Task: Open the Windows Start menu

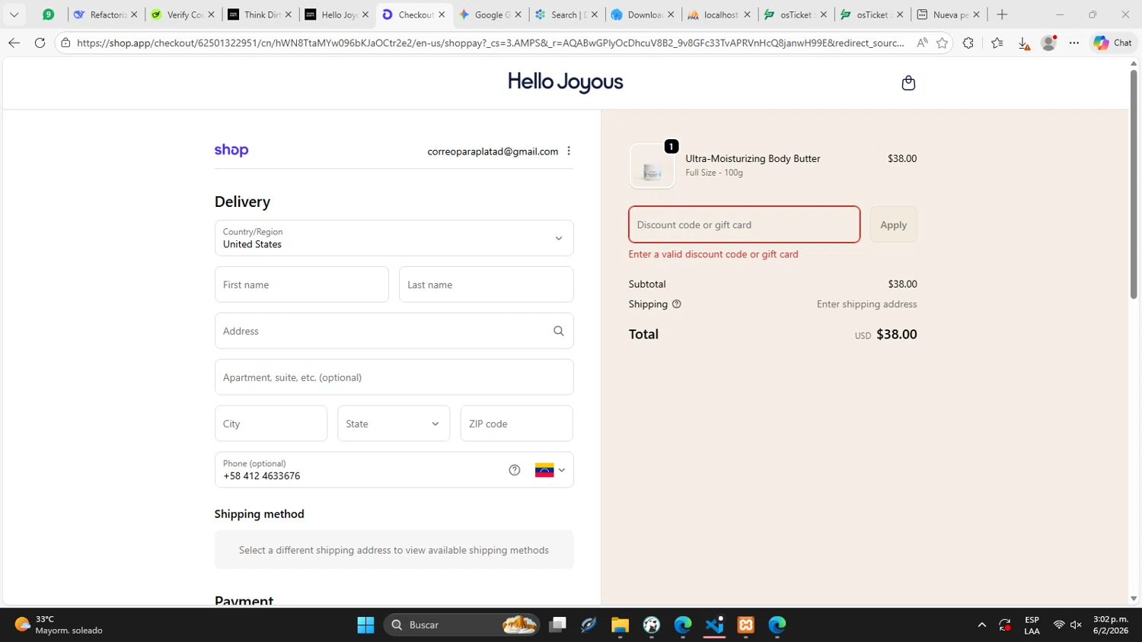Action: (x=365, y=625)
